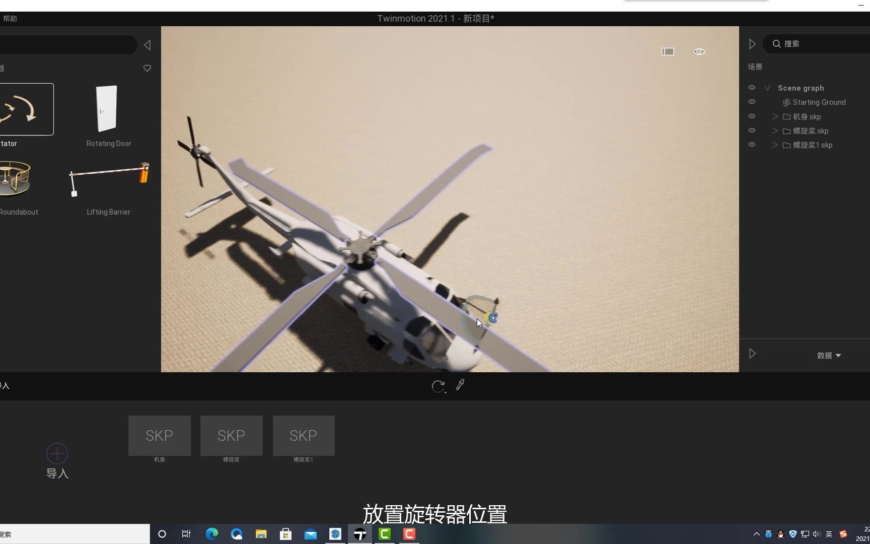Open the 数据 dropdown
Viewport: 870px width, 544px height.
[828, 355]
